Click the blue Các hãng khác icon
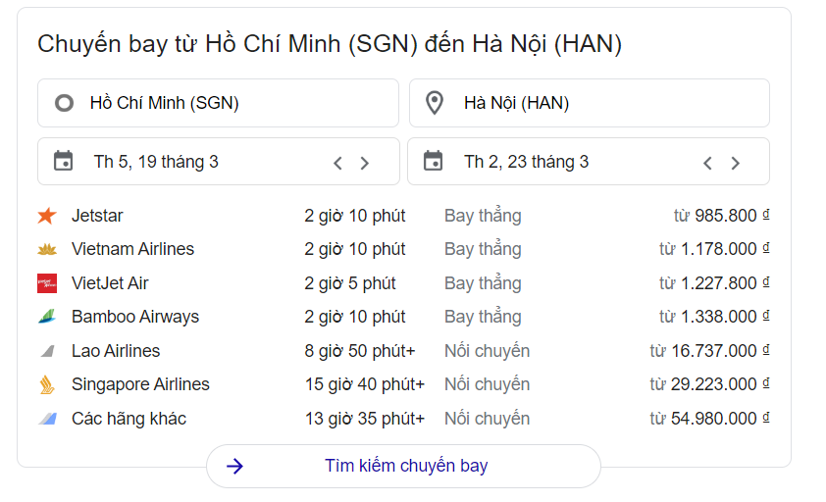This screenshot has width=826, height=502. pos(47,419)
